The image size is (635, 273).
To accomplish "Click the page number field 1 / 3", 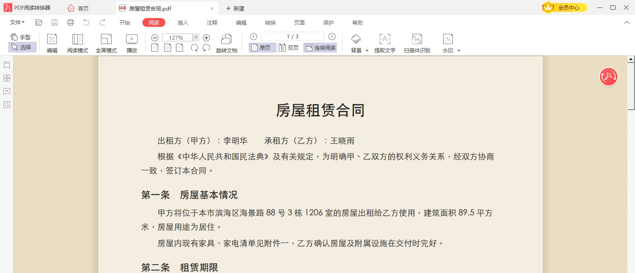I will pyautogui.click(x=293, y=37).
